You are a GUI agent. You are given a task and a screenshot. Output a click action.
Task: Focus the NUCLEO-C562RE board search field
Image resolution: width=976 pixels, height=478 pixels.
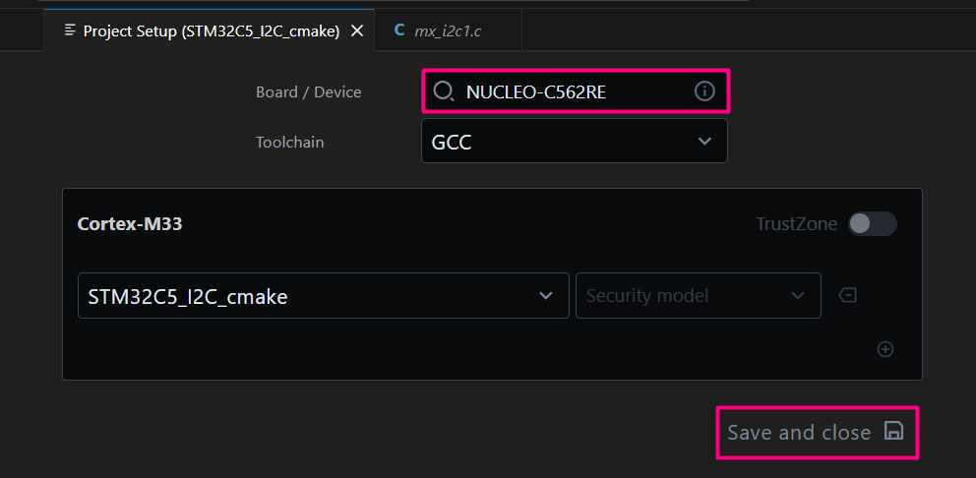575,91
